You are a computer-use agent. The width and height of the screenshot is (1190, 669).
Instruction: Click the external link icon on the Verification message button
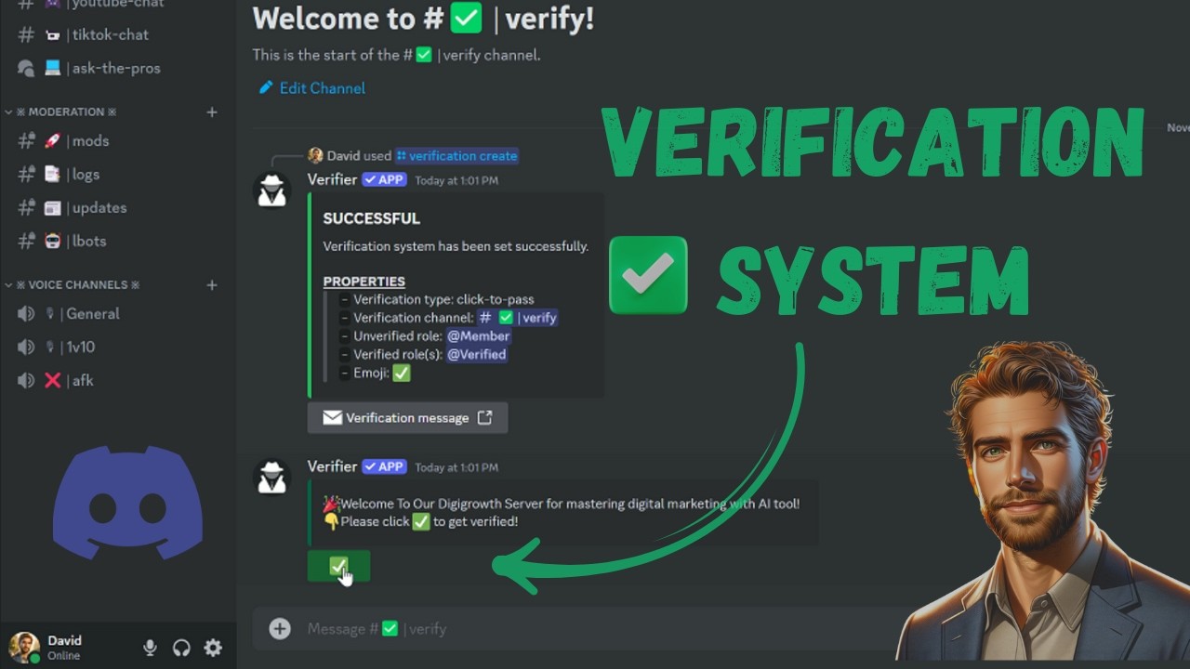(x=484, y=417)
